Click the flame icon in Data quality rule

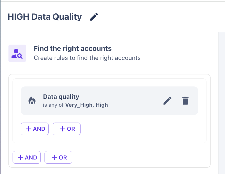(32, 101)
